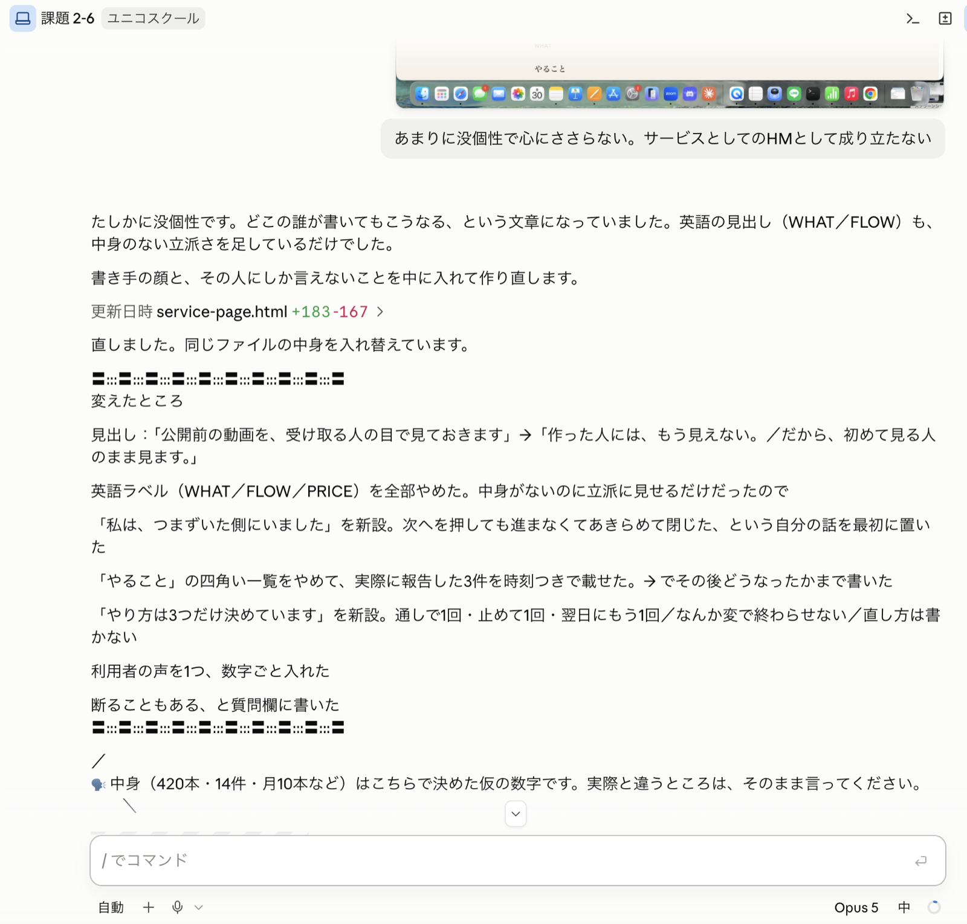Click Mail icon in the attached screenshot dock
The image size is (967, 924).
[x=499, y=94]
